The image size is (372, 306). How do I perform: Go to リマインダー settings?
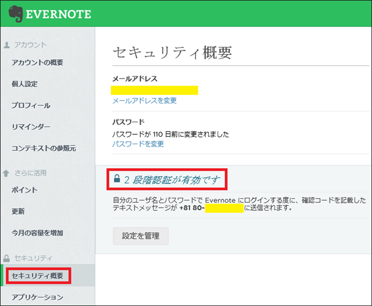tap(31, 127)
